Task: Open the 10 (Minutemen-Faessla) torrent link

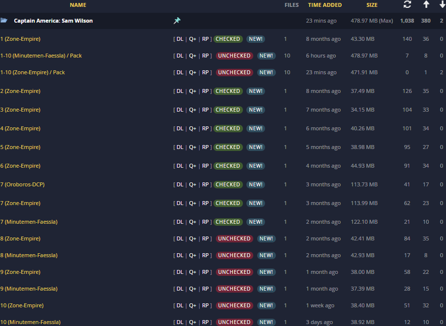Action: coord(30,322)
